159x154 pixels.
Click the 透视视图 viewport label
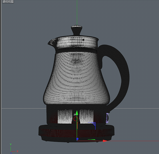pyautogui.click(x=8, y=2)
